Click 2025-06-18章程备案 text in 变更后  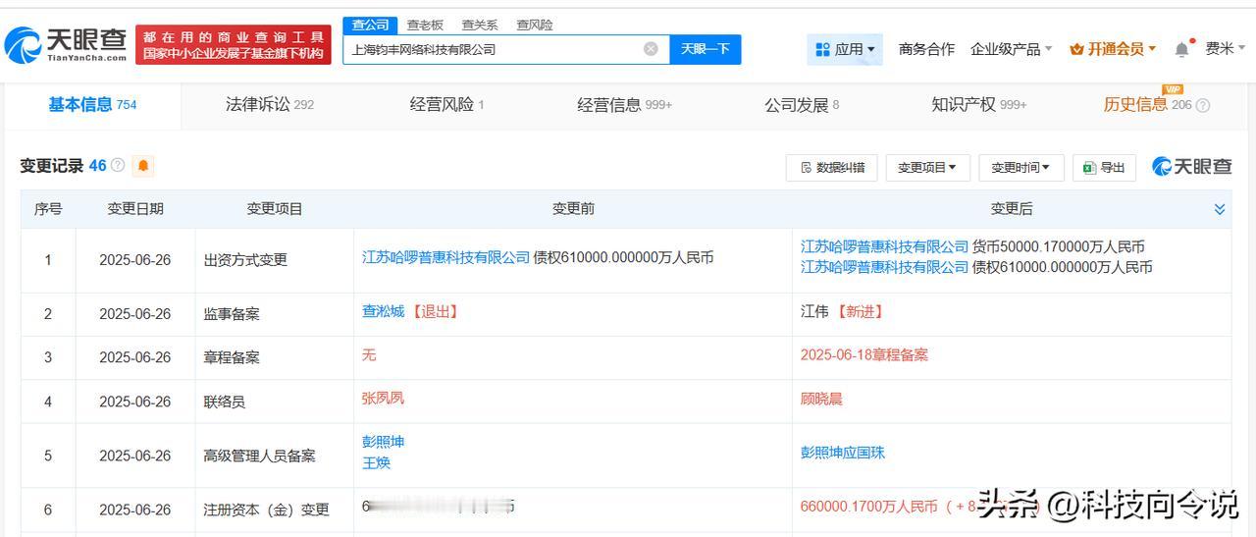[x=864, y=354]
